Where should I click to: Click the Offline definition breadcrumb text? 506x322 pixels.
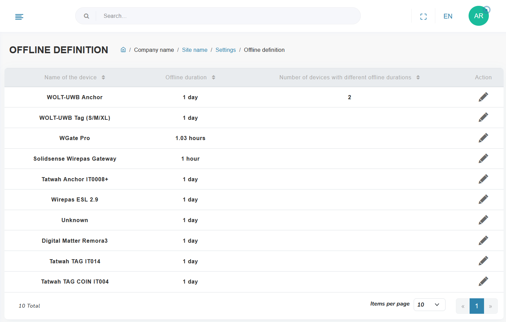point(264,50)
